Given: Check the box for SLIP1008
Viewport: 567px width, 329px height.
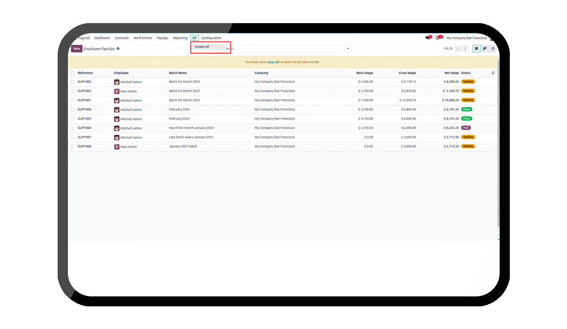Looking at the screenshot, I should (x=73, y=146).
